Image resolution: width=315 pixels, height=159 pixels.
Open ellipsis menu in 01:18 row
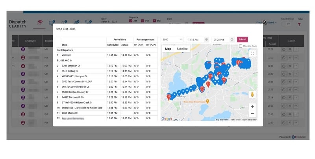(296, 98)
